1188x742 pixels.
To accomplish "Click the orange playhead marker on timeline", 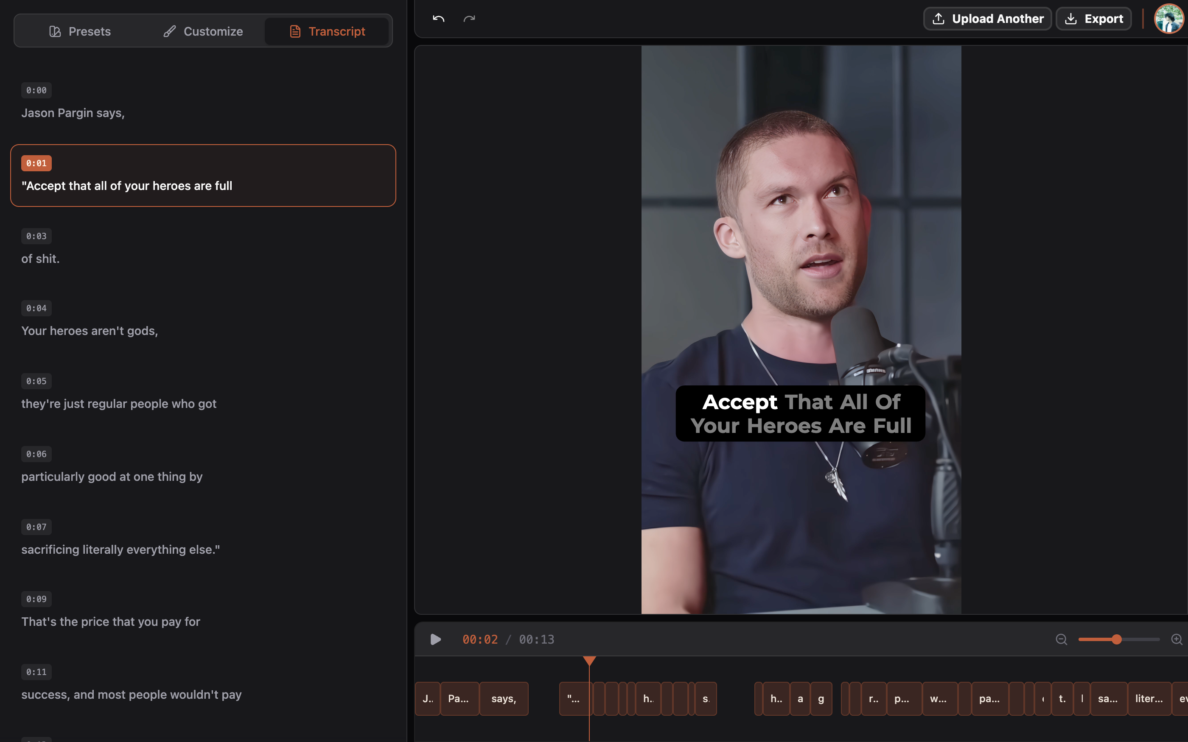I will pyautogui.click(x=589, y=661).
